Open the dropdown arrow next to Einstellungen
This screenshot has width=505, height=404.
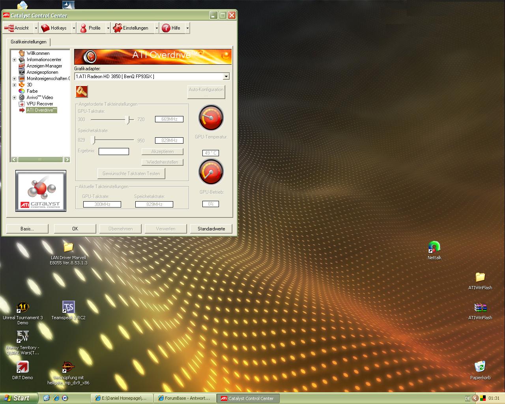click(157, 28)
